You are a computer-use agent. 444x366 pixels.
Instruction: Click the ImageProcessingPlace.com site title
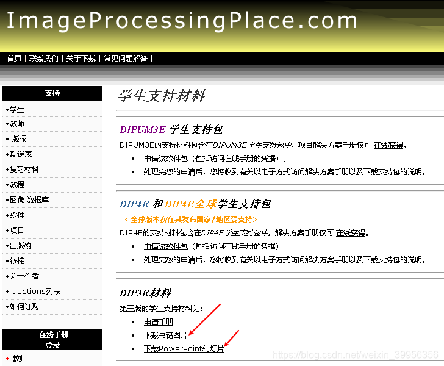(x=182, y=21)
